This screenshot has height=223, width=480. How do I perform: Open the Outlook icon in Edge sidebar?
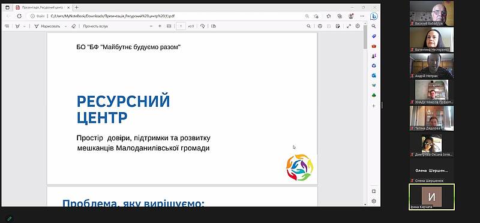point(374,76)
